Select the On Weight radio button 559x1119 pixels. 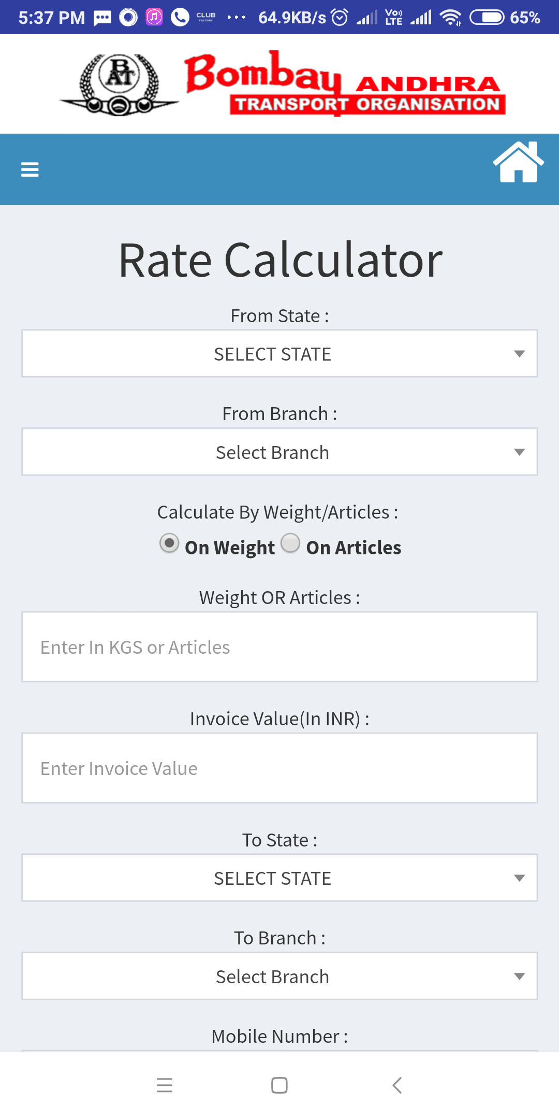pyautogui.click(x=169, y=543)
